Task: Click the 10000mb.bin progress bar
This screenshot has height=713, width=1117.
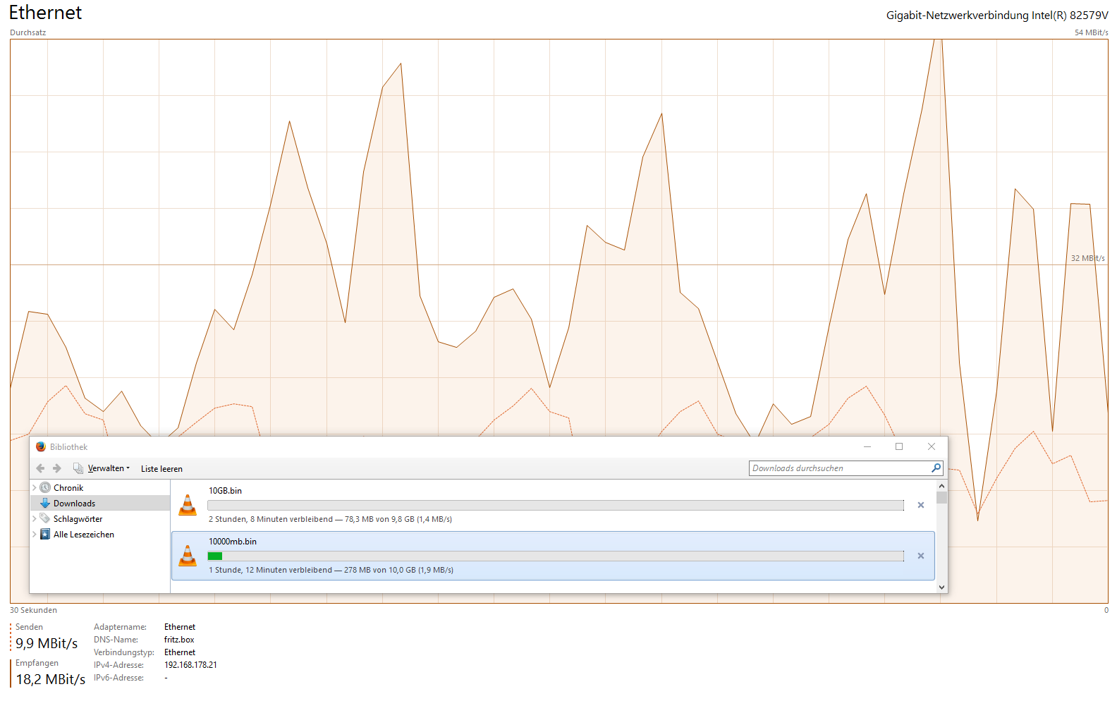Action: (556, 556)
